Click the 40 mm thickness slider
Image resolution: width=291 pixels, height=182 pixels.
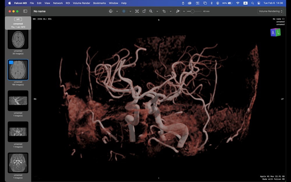(192, 11)
